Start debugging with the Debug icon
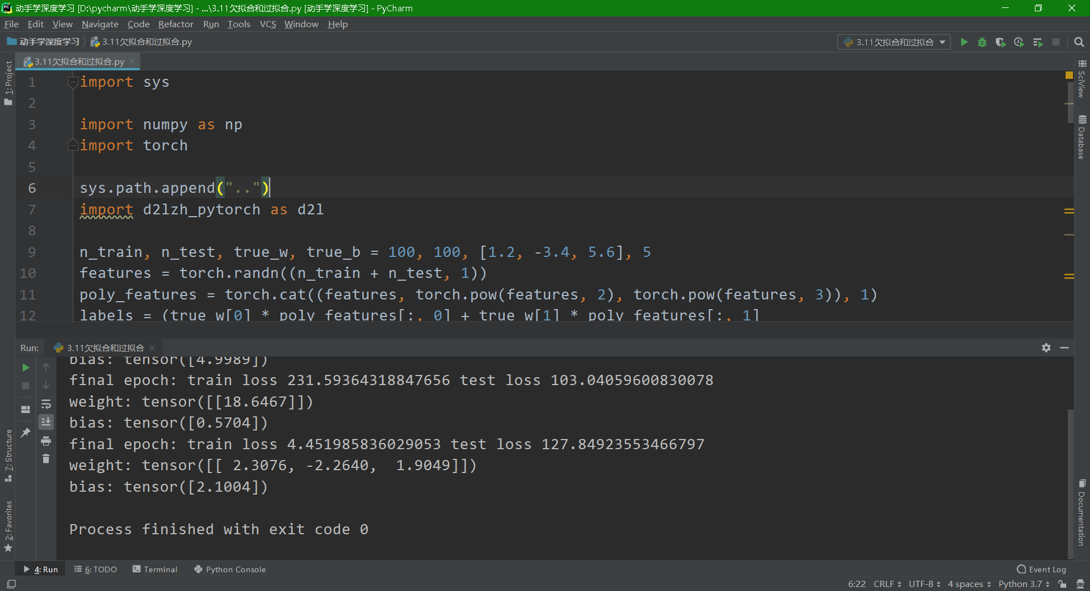 pos(983,42)
